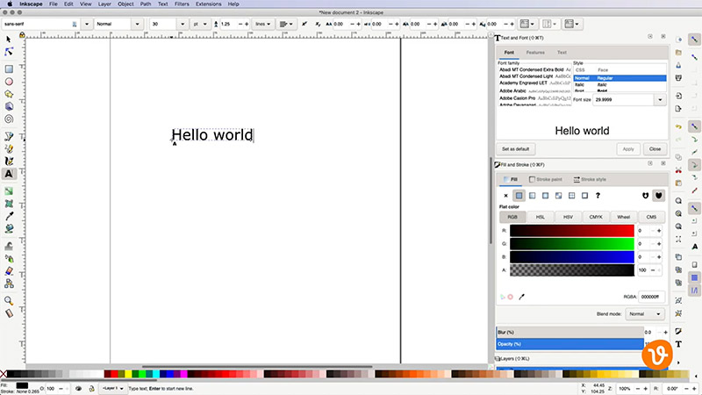702x395 pixels.
Task: Select the Tweak tool
Action: pyautogui.click(x=9, y=246)
